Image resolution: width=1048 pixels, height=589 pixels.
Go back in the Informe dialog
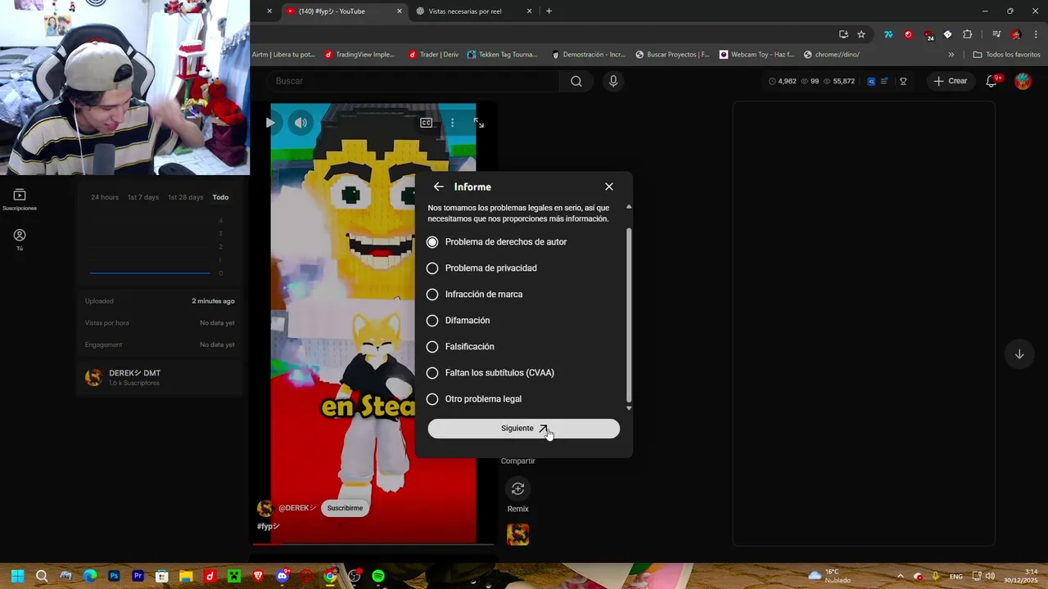tap(439, 187)
